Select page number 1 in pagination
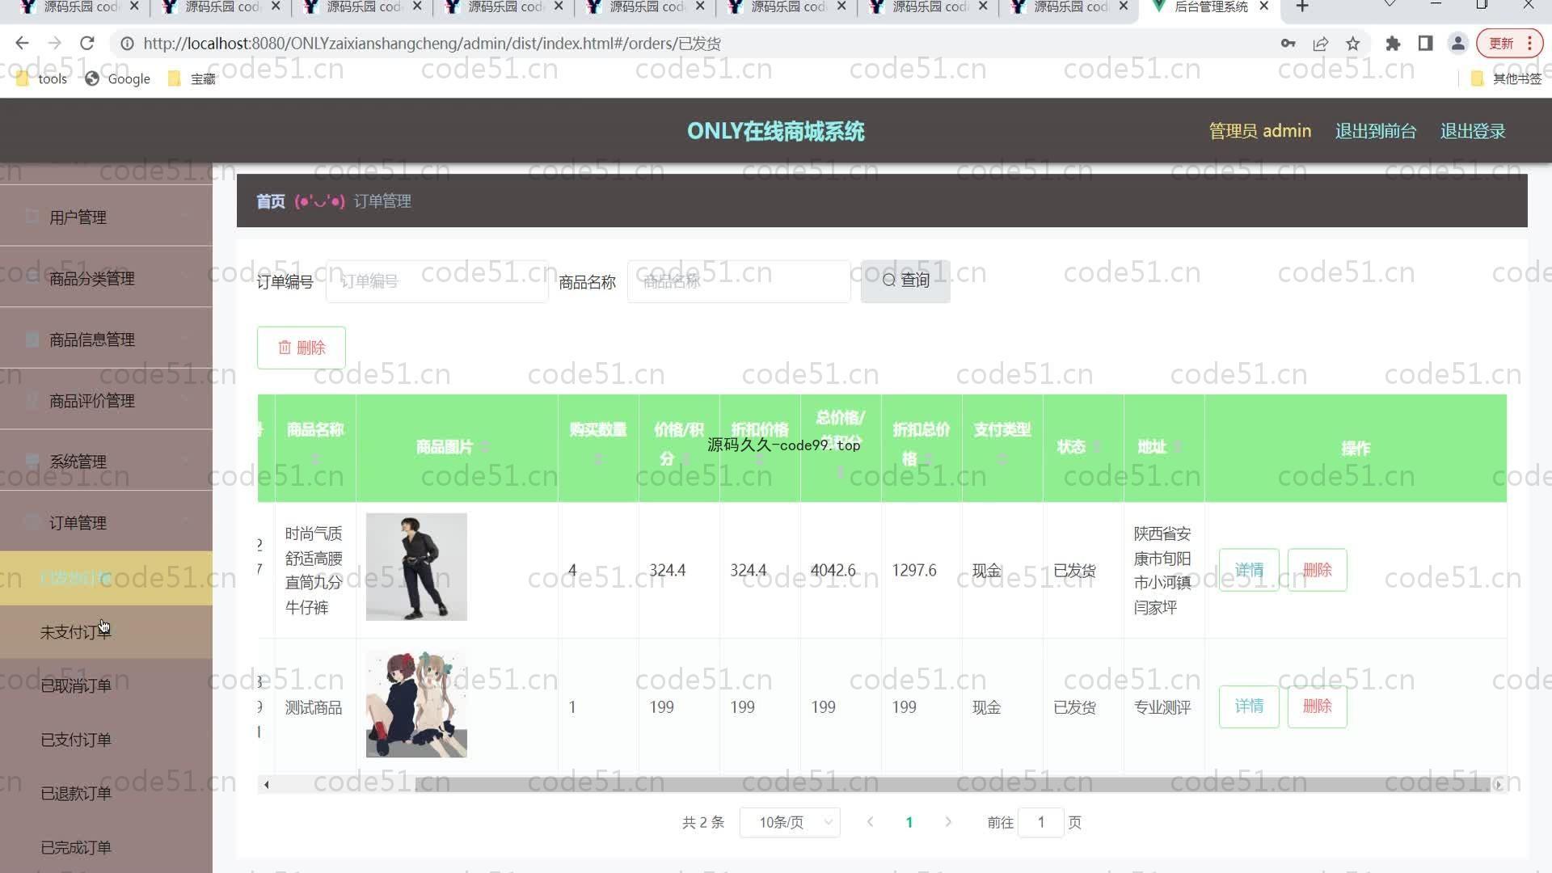This screenshot has width=1552, height=873. coord(909,822)
